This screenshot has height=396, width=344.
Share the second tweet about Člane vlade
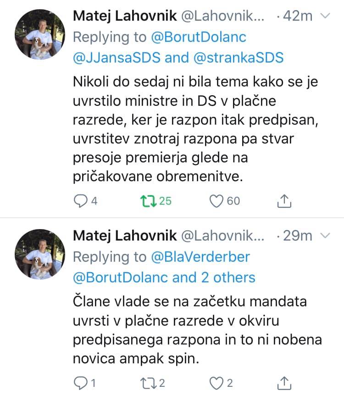tap(284, 382)
